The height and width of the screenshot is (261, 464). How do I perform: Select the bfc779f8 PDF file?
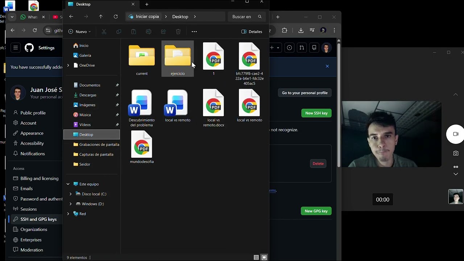(x=249, y=64)
